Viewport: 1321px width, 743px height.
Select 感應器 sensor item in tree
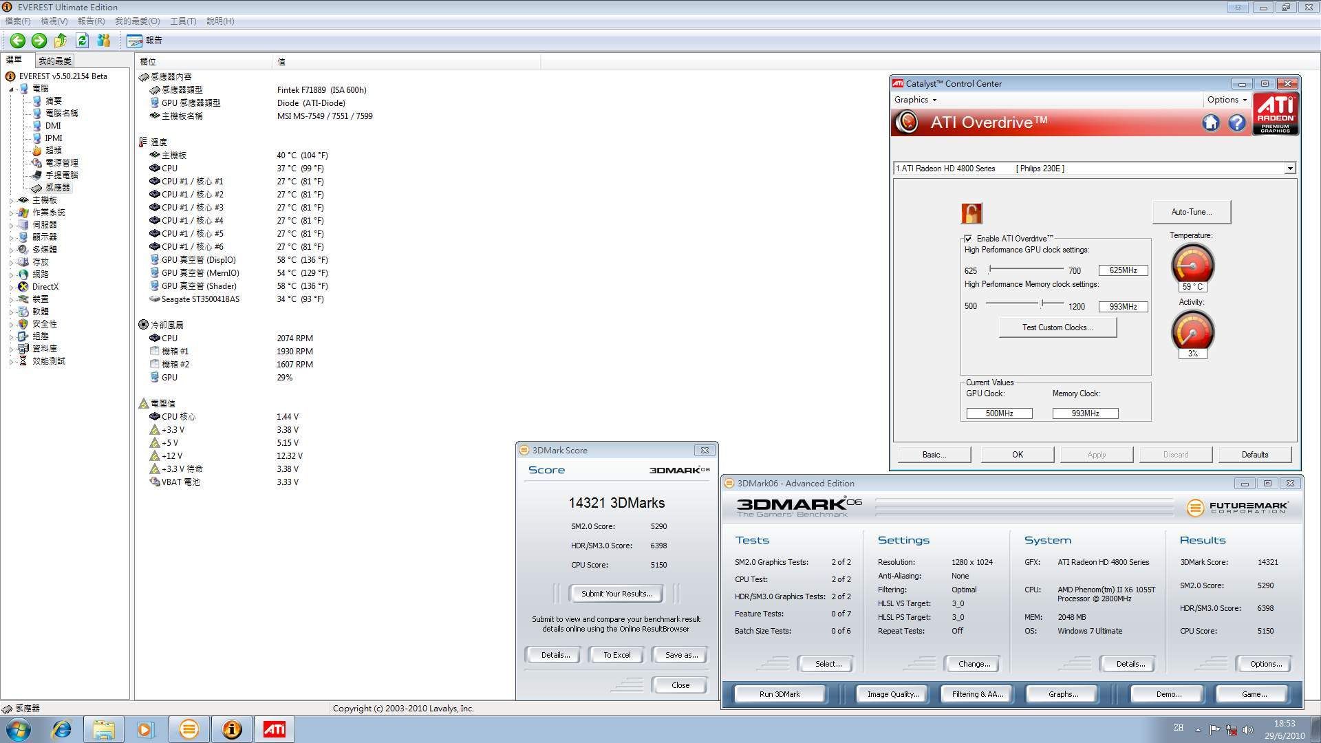(58, 187)
